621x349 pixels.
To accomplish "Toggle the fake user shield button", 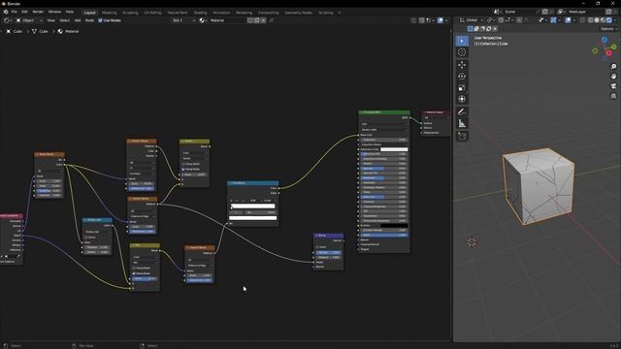I will click(250, 20).
